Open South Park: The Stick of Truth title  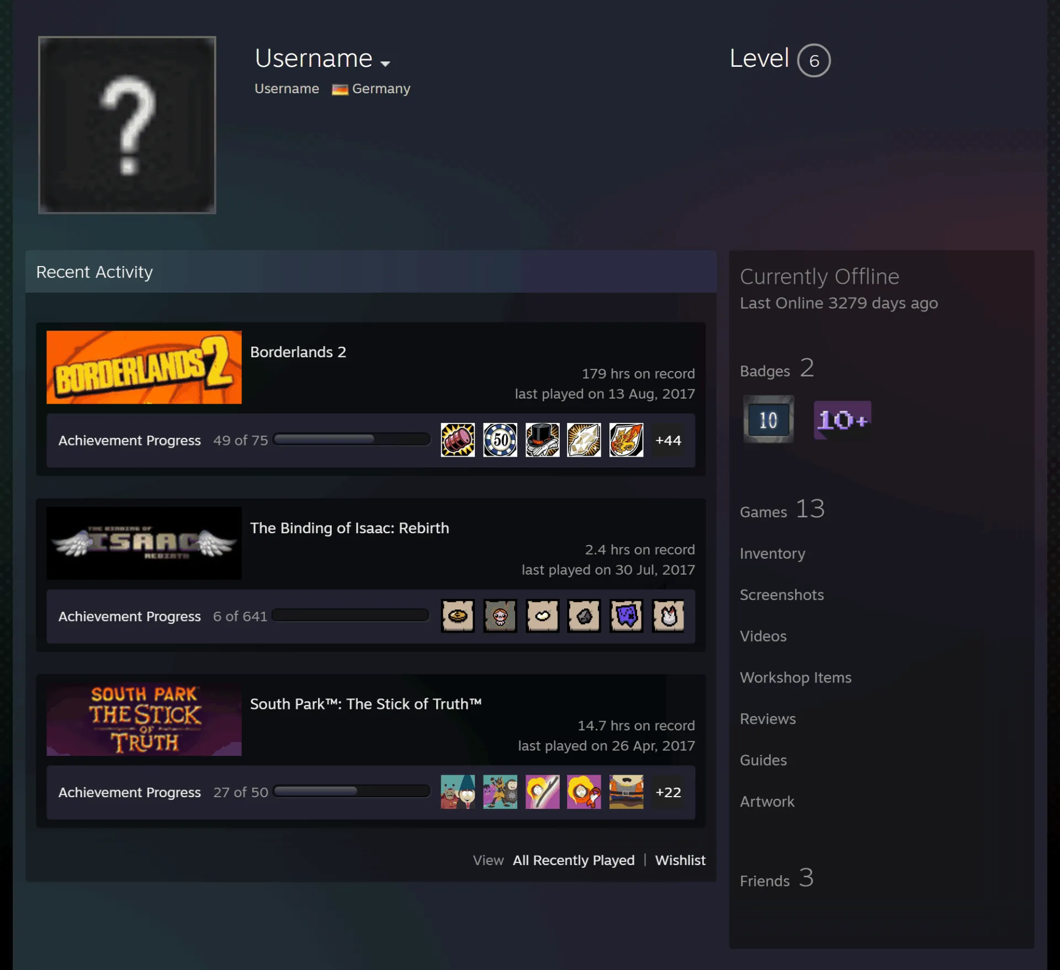(x=366, y=704)
